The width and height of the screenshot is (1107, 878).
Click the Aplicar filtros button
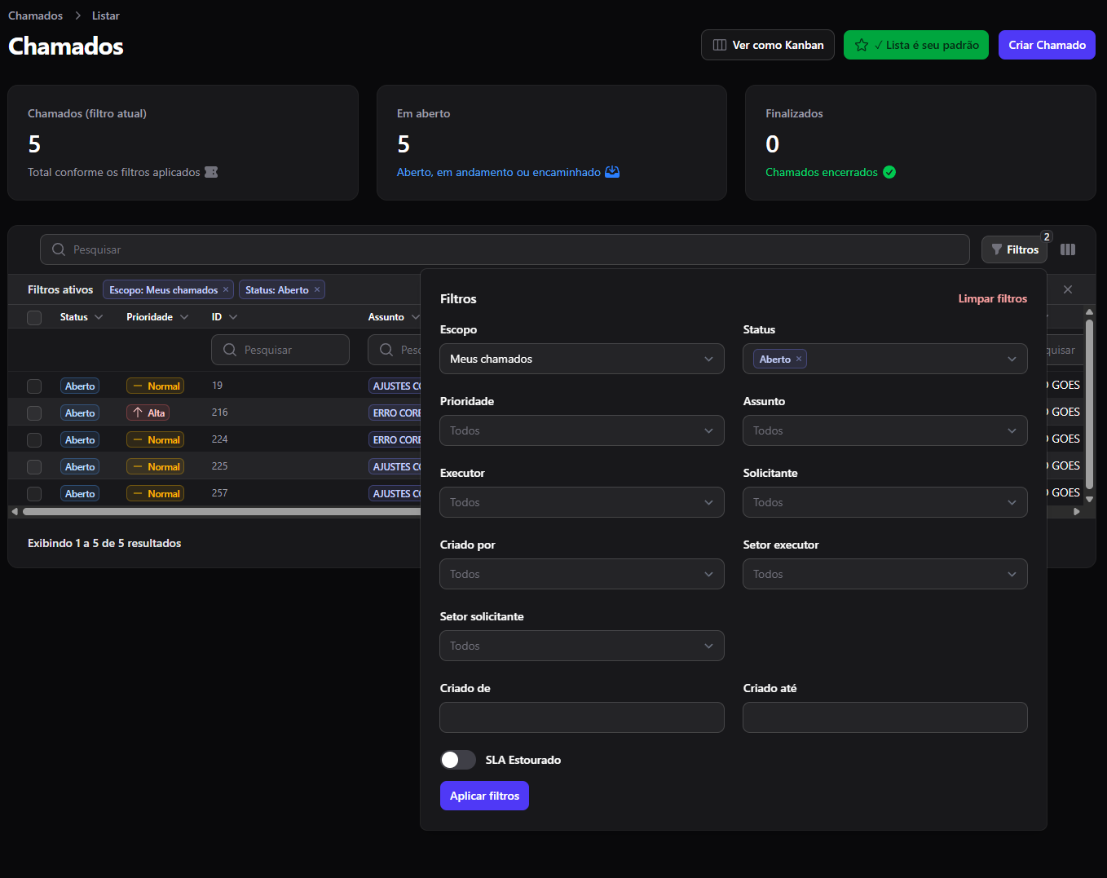[x=484, y=796]
